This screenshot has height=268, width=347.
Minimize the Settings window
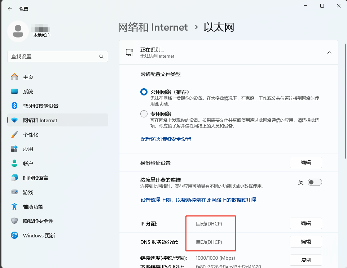306,6
